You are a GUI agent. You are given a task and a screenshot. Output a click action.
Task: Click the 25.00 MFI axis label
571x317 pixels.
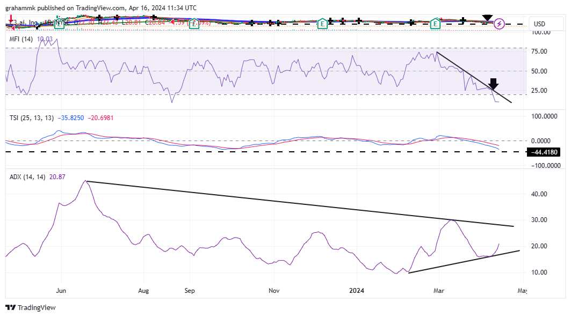[x=539, y=90]
